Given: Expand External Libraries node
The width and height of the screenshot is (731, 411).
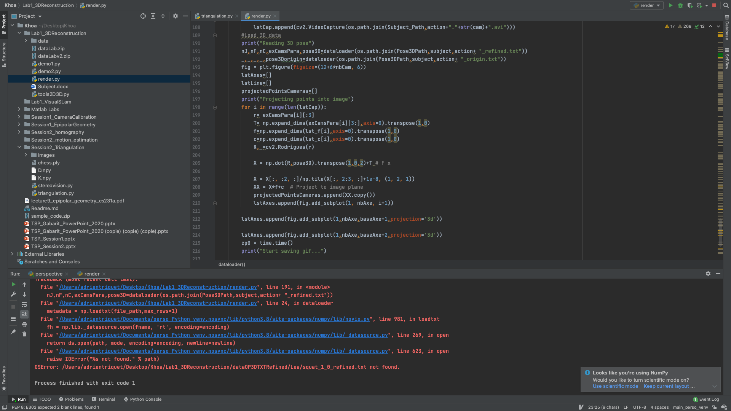Looking at the screenshot, I should pyautogui.click(x=12, y=254).
